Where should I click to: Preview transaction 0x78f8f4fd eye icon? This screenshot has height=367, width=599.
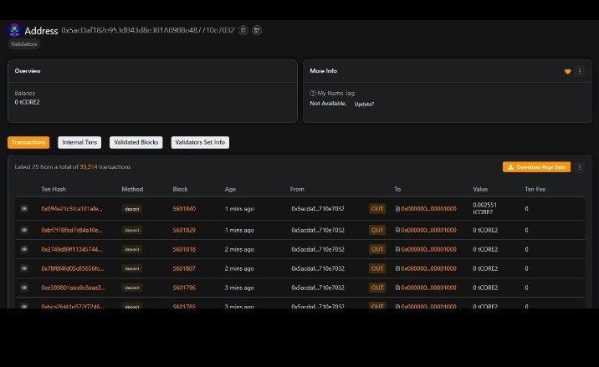click(x=24, y=268)
